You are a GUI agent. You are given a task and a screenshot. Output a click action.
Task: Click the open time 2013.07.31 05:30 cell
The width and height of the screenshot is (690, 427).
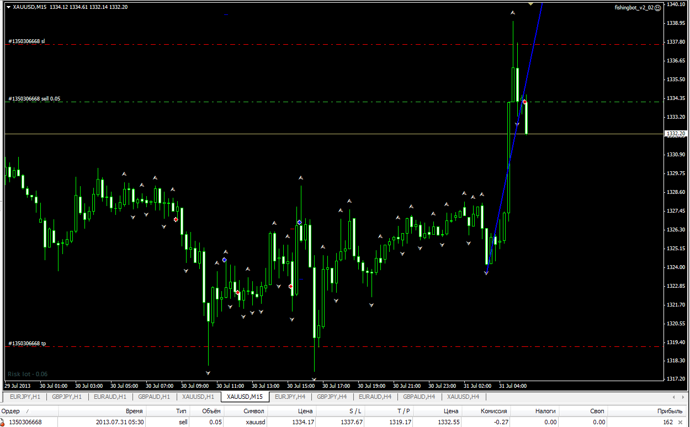pos(120,422)
